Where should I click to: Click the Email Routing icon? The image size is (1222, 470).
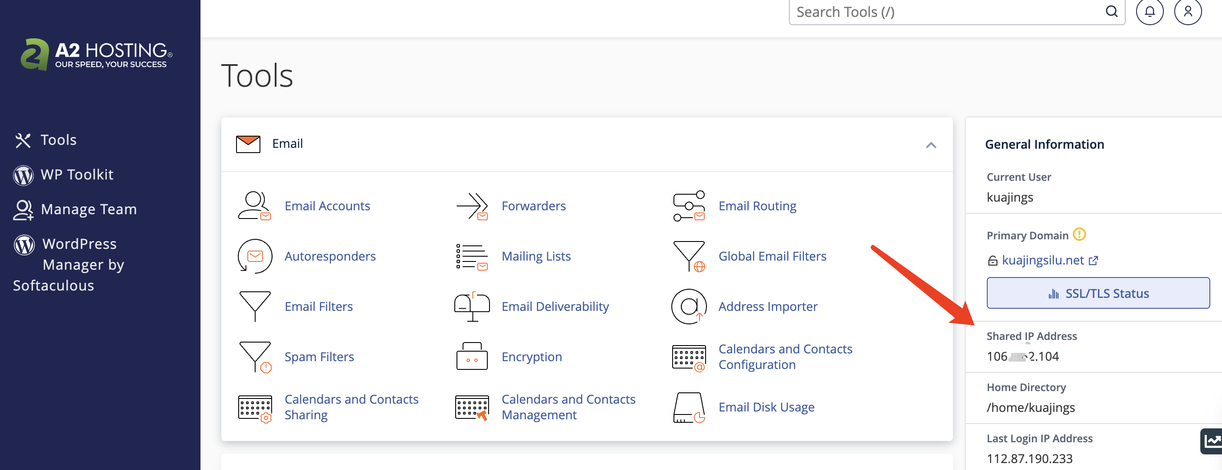[689, 206]
